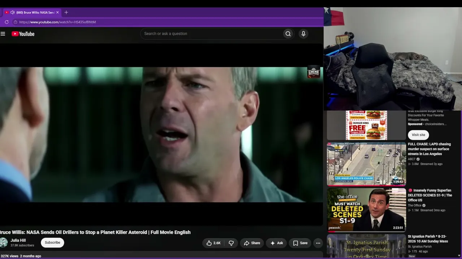View site information icon in address bar

point(15,22)
